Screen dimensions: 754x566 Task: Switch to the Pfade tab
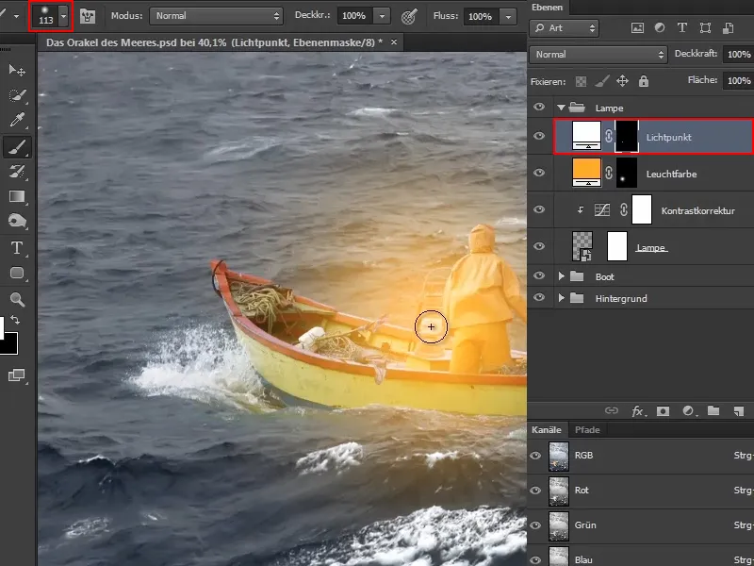point(587,430)
